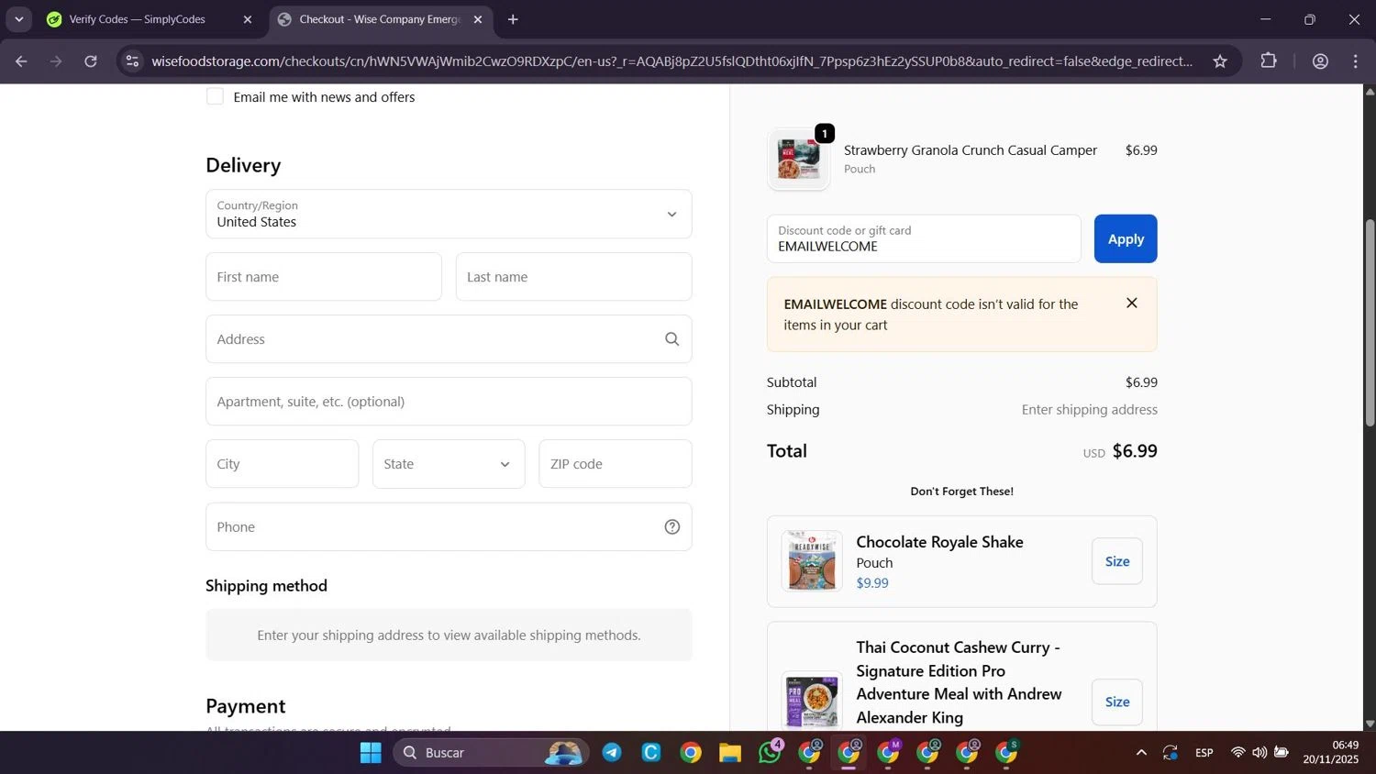
Task: Click the URL address bar
Action: pyautogui.click(x=671, y=61)
